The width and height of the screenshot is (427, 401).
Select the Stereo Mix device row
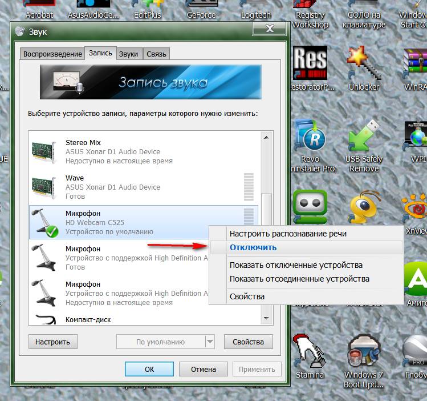(x=144, y=152)
